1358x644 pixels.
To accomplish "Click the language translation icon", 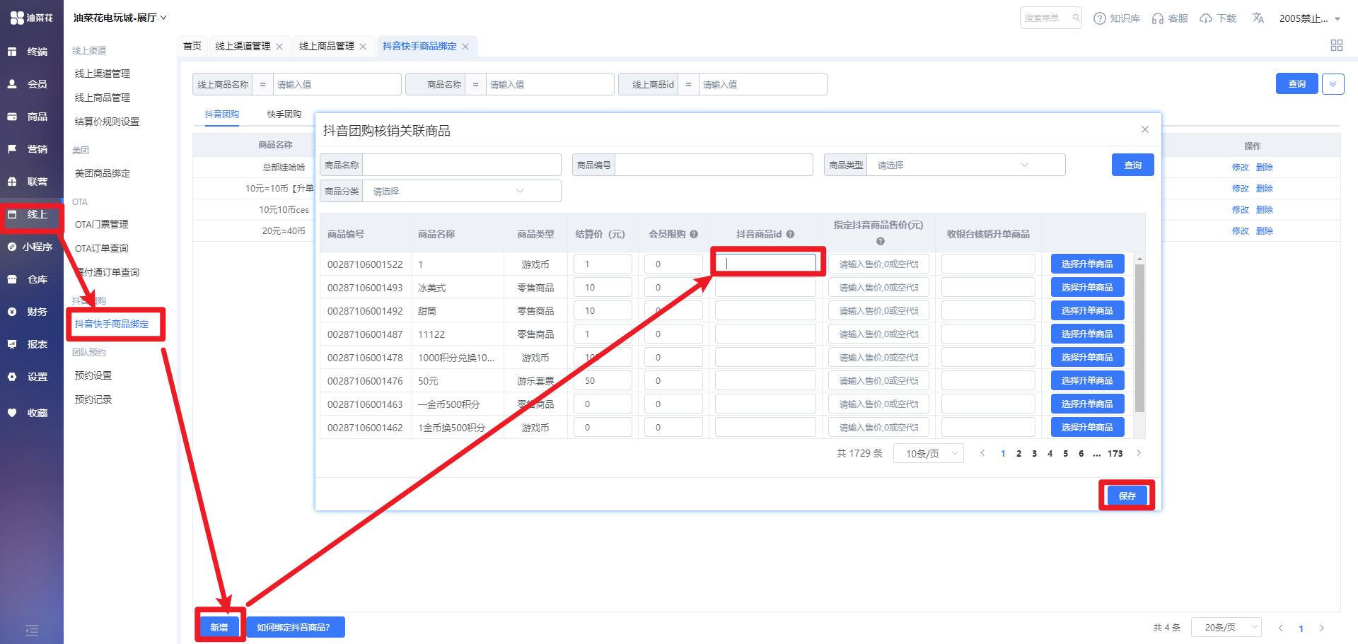I will coord(1258,18).
